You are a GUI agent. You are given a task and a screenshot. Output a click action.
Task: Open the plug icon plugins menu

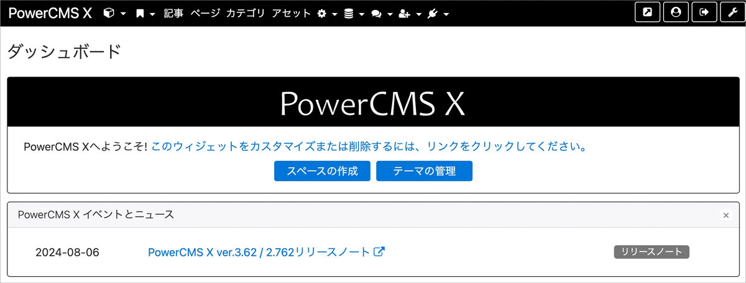[433, 13]
